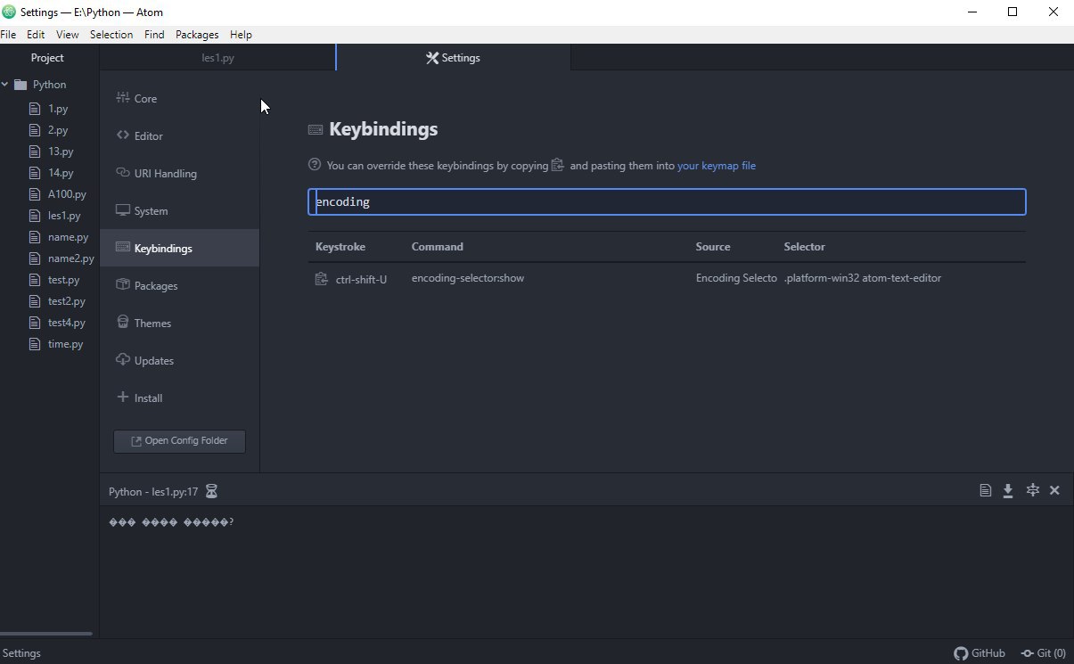Open the Selection menu
The width and height of the screenshot is (1074, 664).
[x=111, y=35]
